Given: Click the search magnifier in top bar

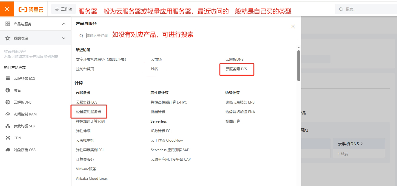Looking at the screenshot, I should tap(341, 9).
